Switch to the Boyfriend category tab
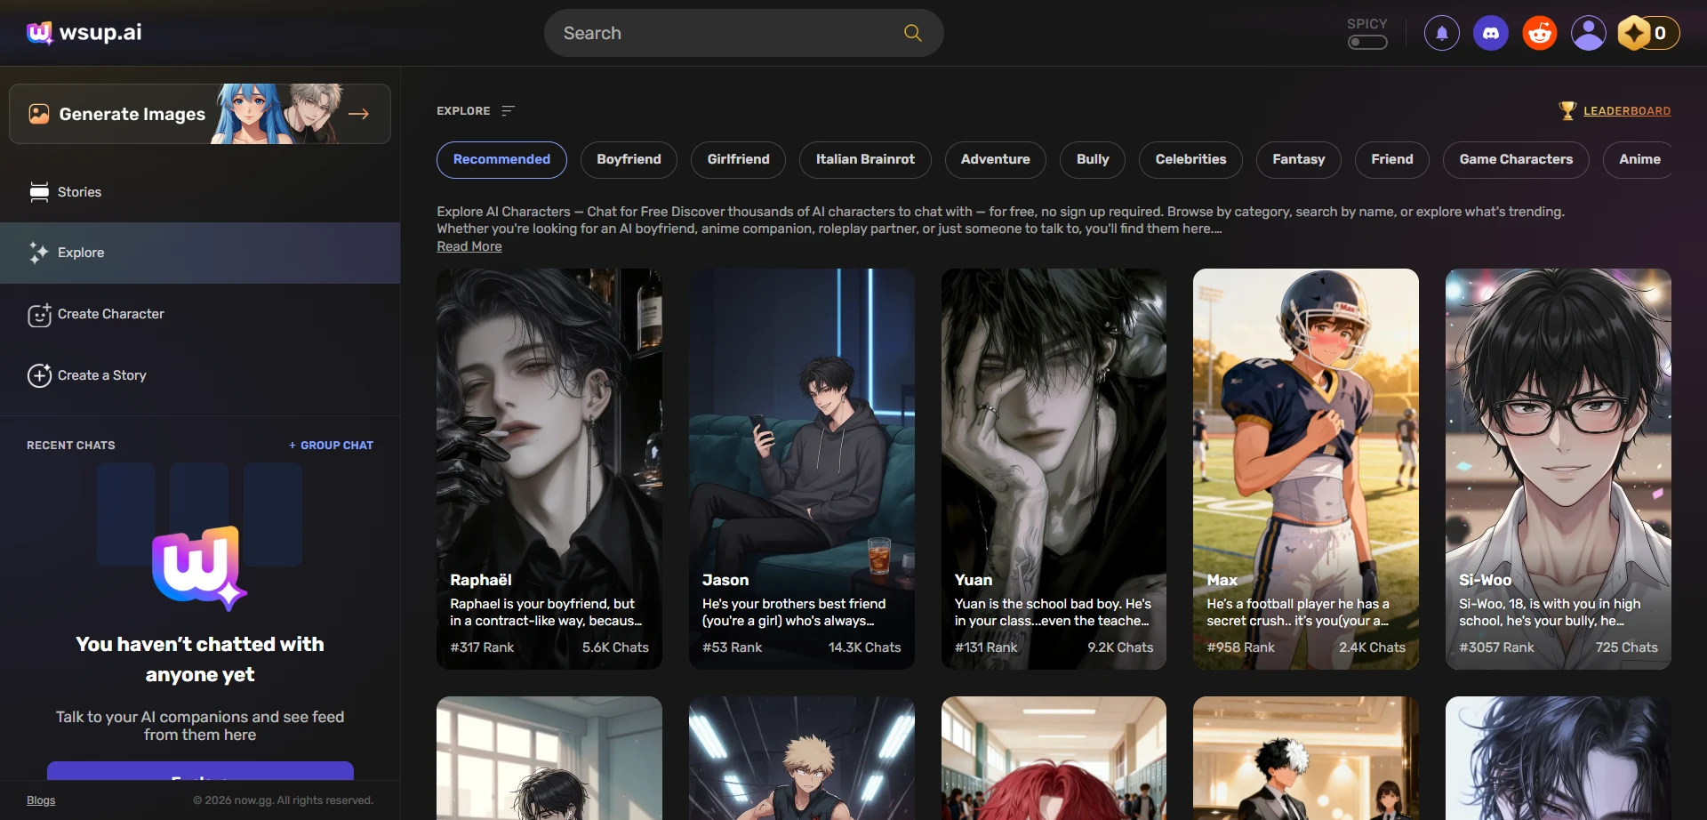This screenshot has height=820, width=1707. (629, 159)
